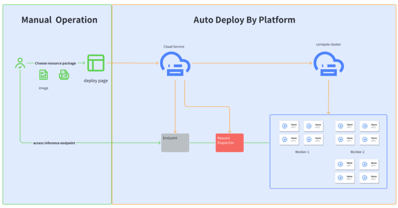Click the gray Endpoint box

point(175,143)
